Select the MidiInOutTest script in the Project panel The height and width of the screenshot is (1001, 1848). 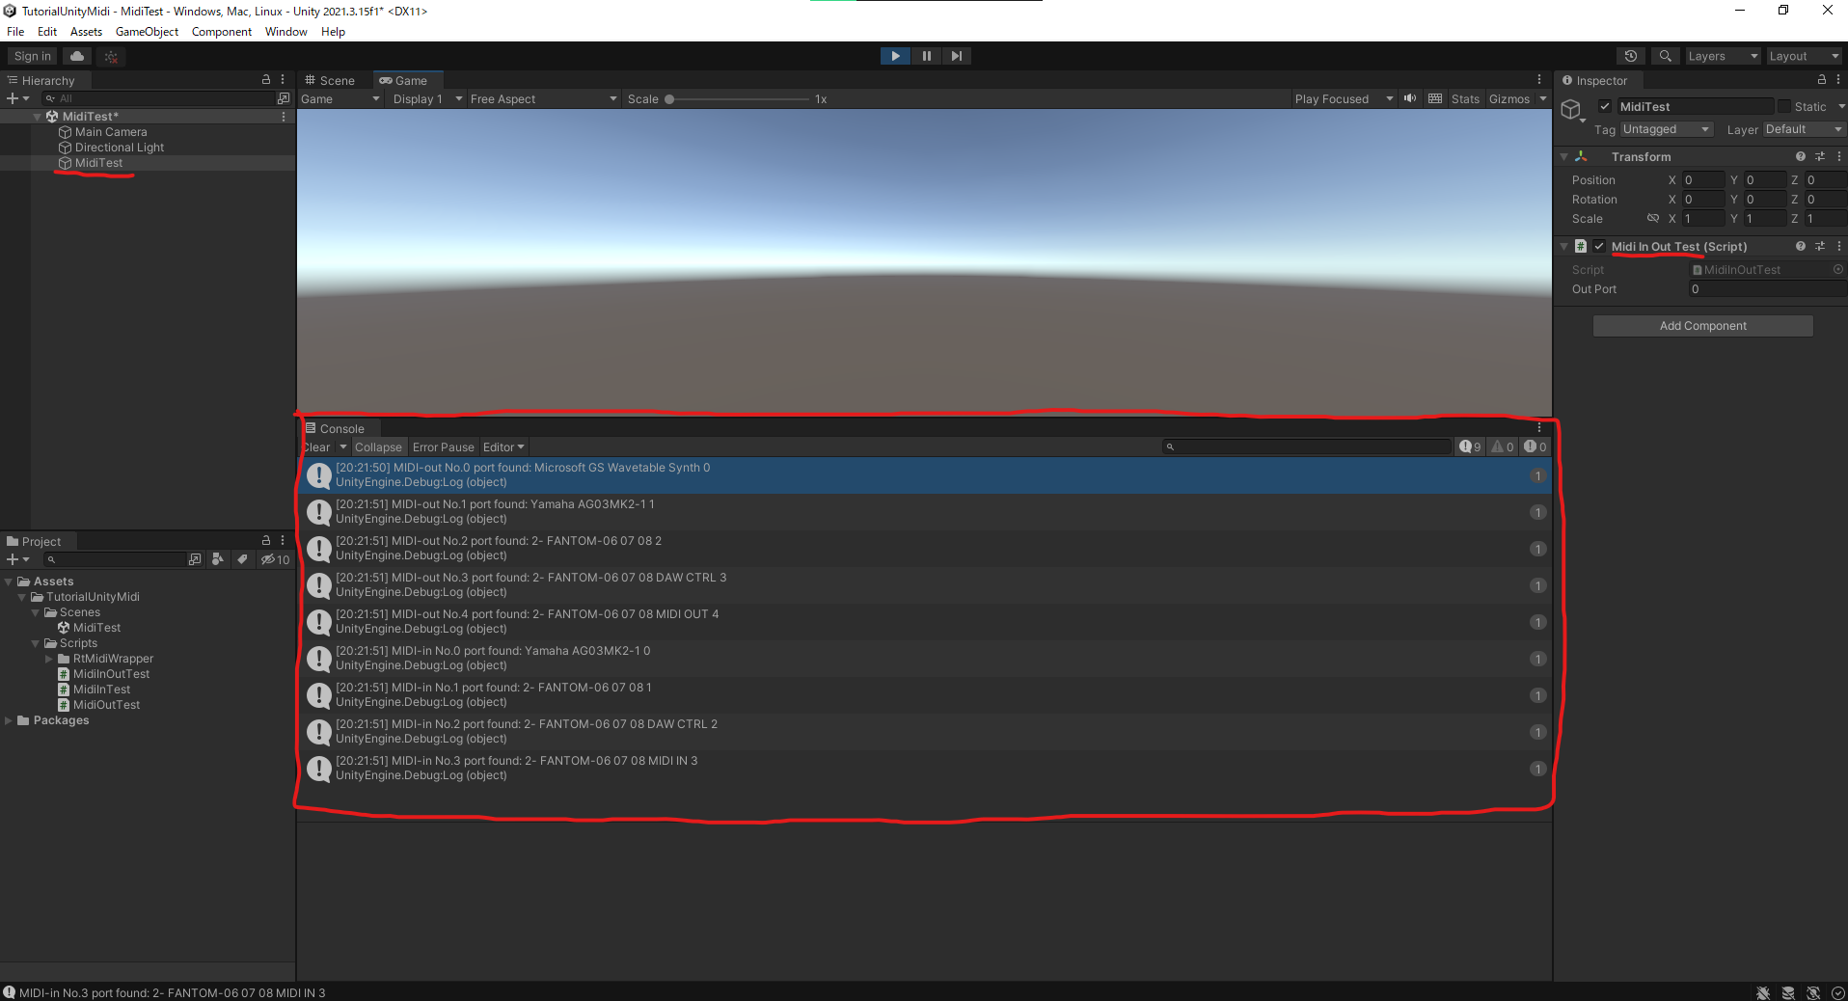coord(109,673)
